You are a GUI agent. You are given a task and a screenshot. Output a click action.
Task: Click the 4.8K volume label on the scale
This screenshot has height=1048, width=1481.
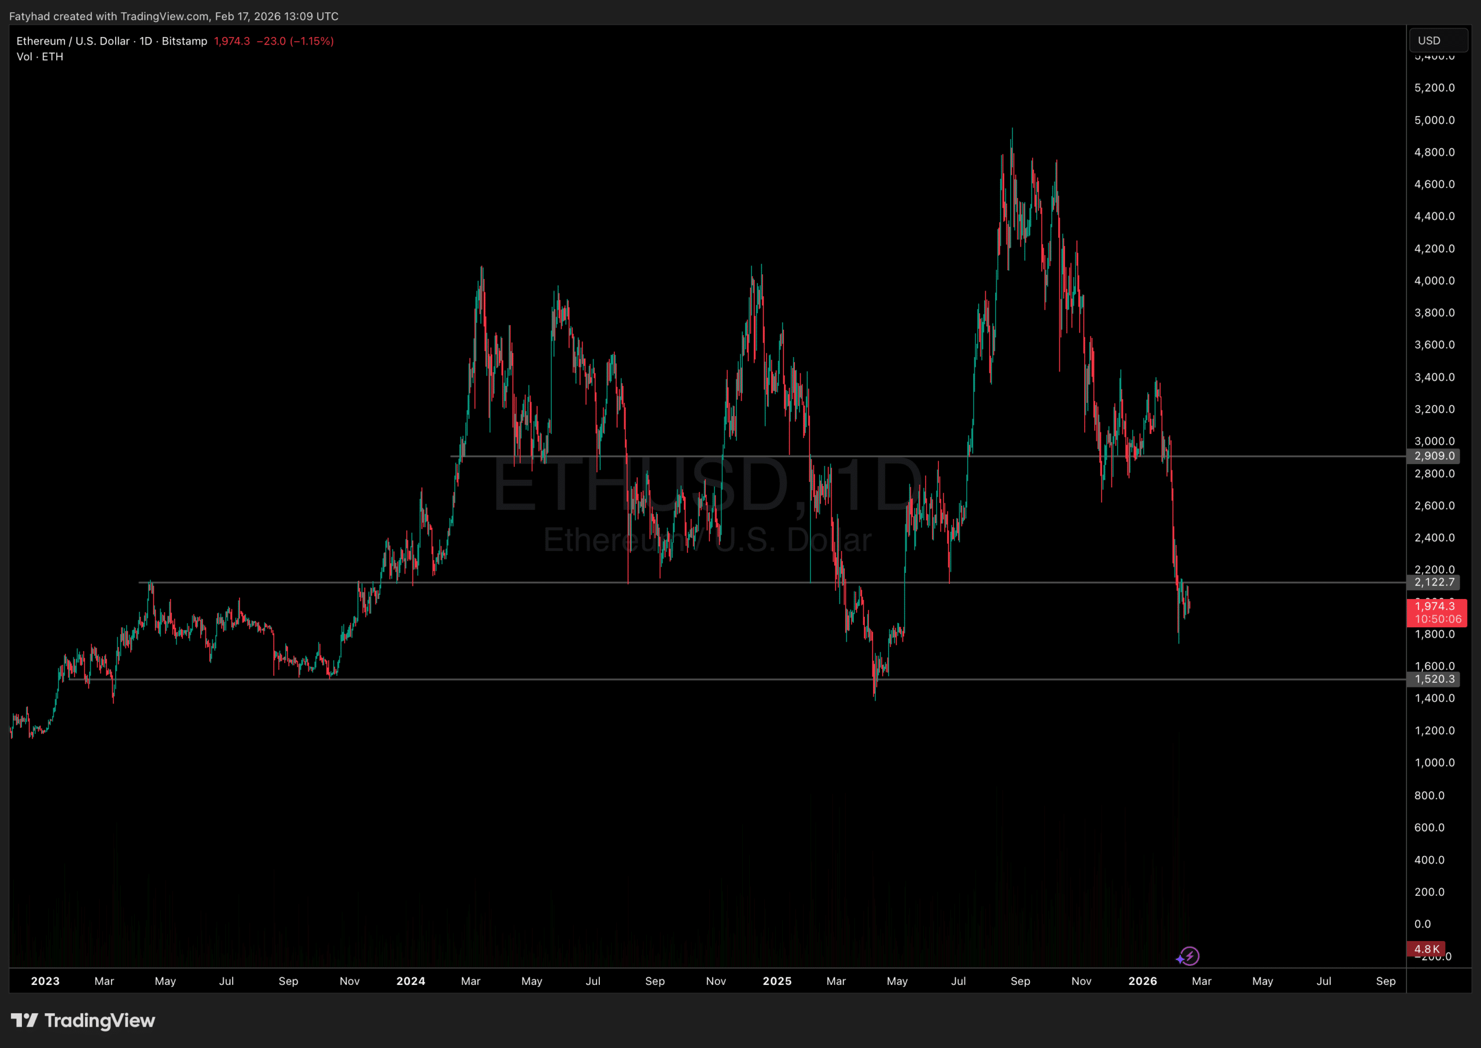(x=1427, y=948)
